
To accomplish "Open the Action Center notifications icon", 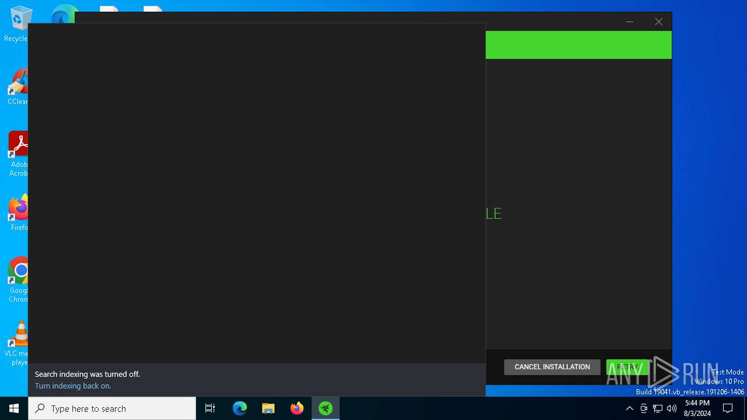I will coord(728,408).
